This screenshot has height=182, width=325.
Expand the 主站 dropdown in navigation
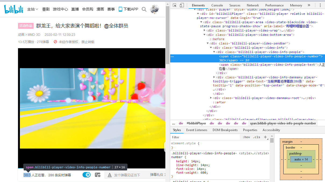[33, 9]
